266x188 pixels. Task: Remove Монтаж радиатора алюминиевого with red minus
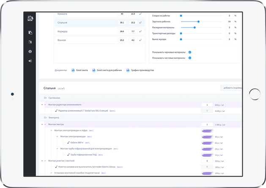42,105
